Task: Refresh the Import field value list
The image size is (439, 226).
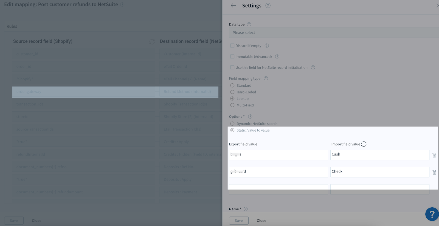Action: pyautogui.click(x=364, y=144)
